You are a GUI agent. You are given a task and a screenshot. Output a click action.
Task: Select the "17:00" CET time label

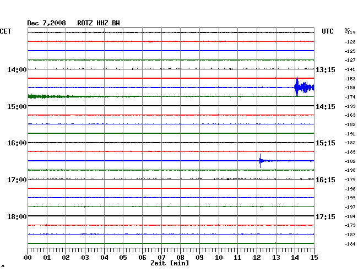(17, 180)
